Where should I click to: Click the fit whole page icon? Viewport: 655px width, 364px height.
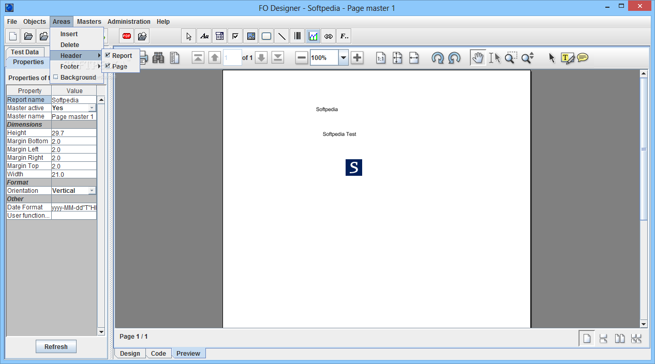397,58
